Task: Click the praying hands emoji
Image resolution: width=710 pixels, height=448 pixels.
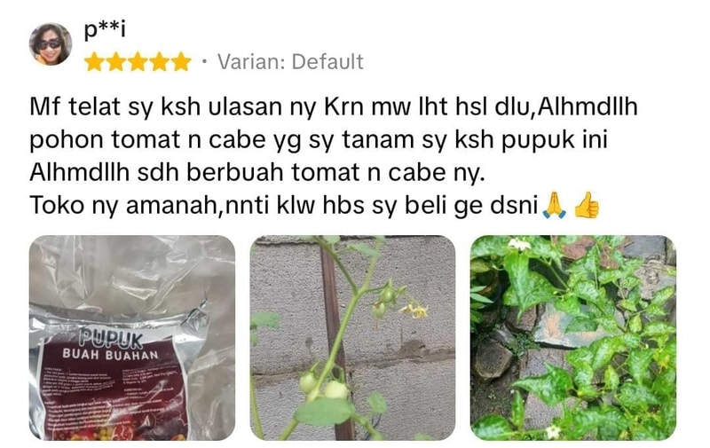Action: pos(554,206)
